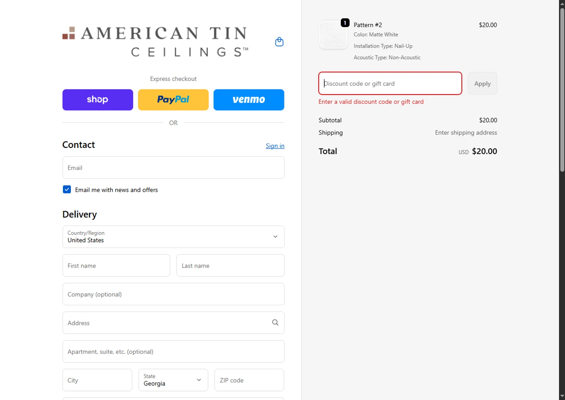Click the City input field
This screenshot has height=400, width=565.
(97, 380)
